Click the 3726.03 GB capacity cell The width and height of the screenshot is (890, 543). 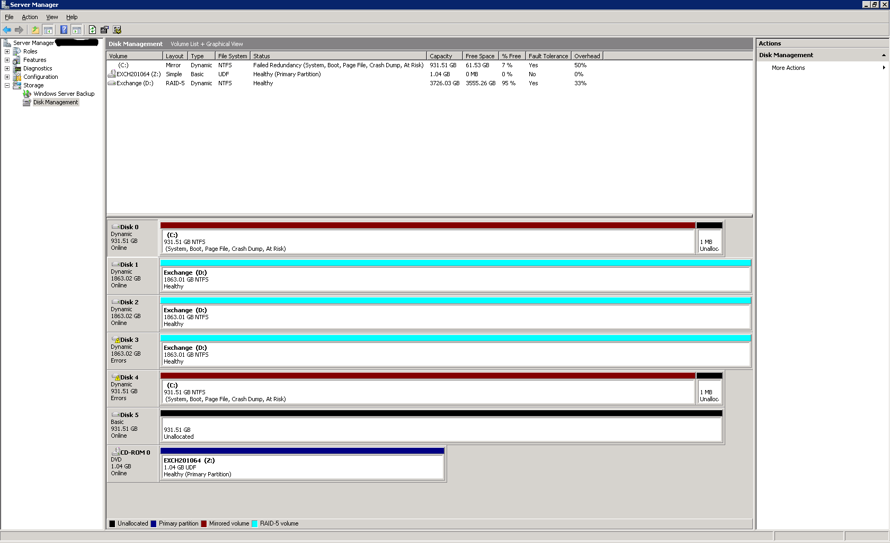444,83
